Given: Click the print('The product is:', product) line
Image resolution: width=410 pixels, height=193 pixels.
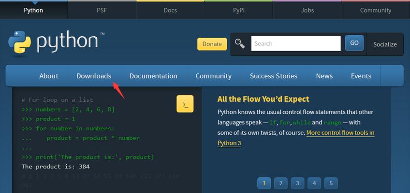Looking at the screenshot, I should pos(88,157).
